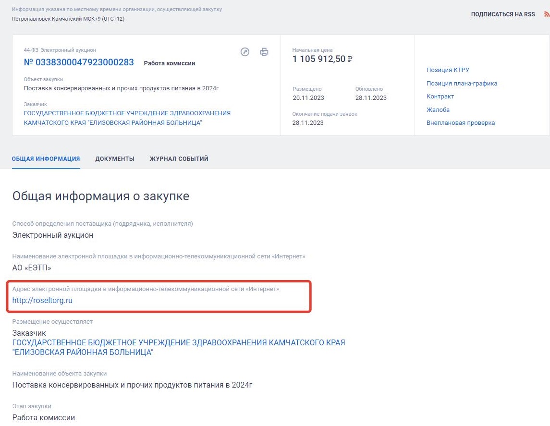Open Контракт link
The height and width of the screenshot is (426, 550).
pos(440,97)
